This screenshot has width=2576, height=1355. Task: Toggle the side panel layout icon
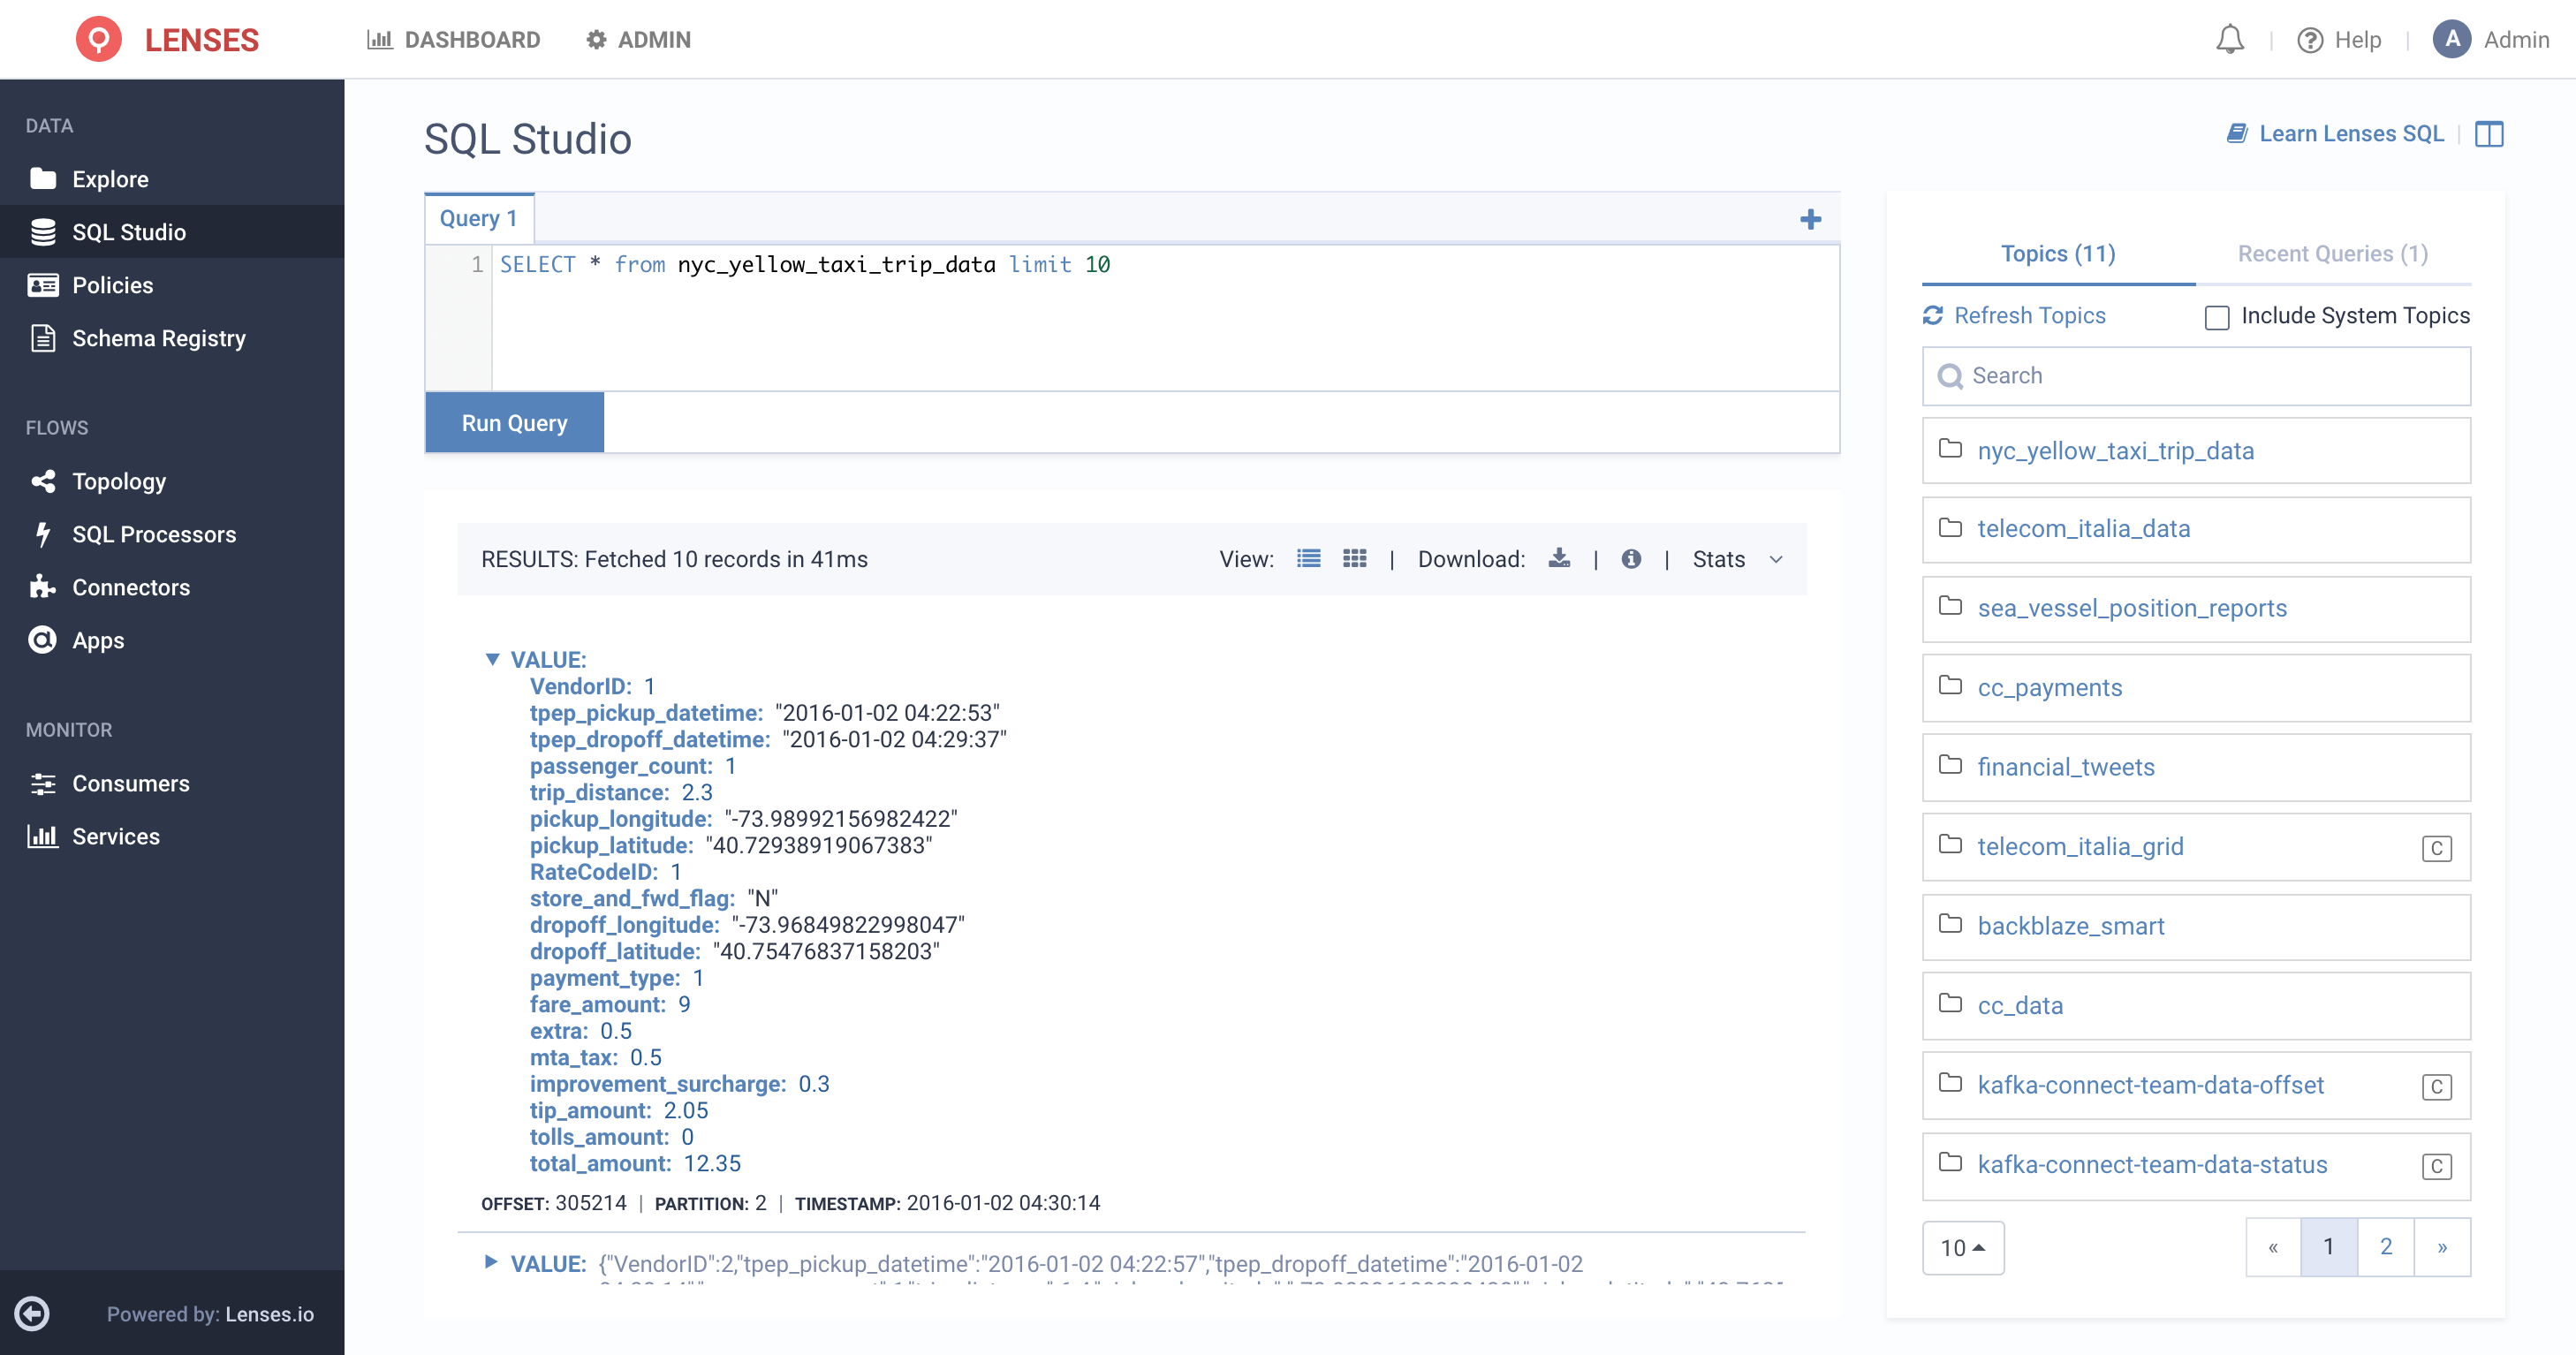click(x=2488, y=134)
